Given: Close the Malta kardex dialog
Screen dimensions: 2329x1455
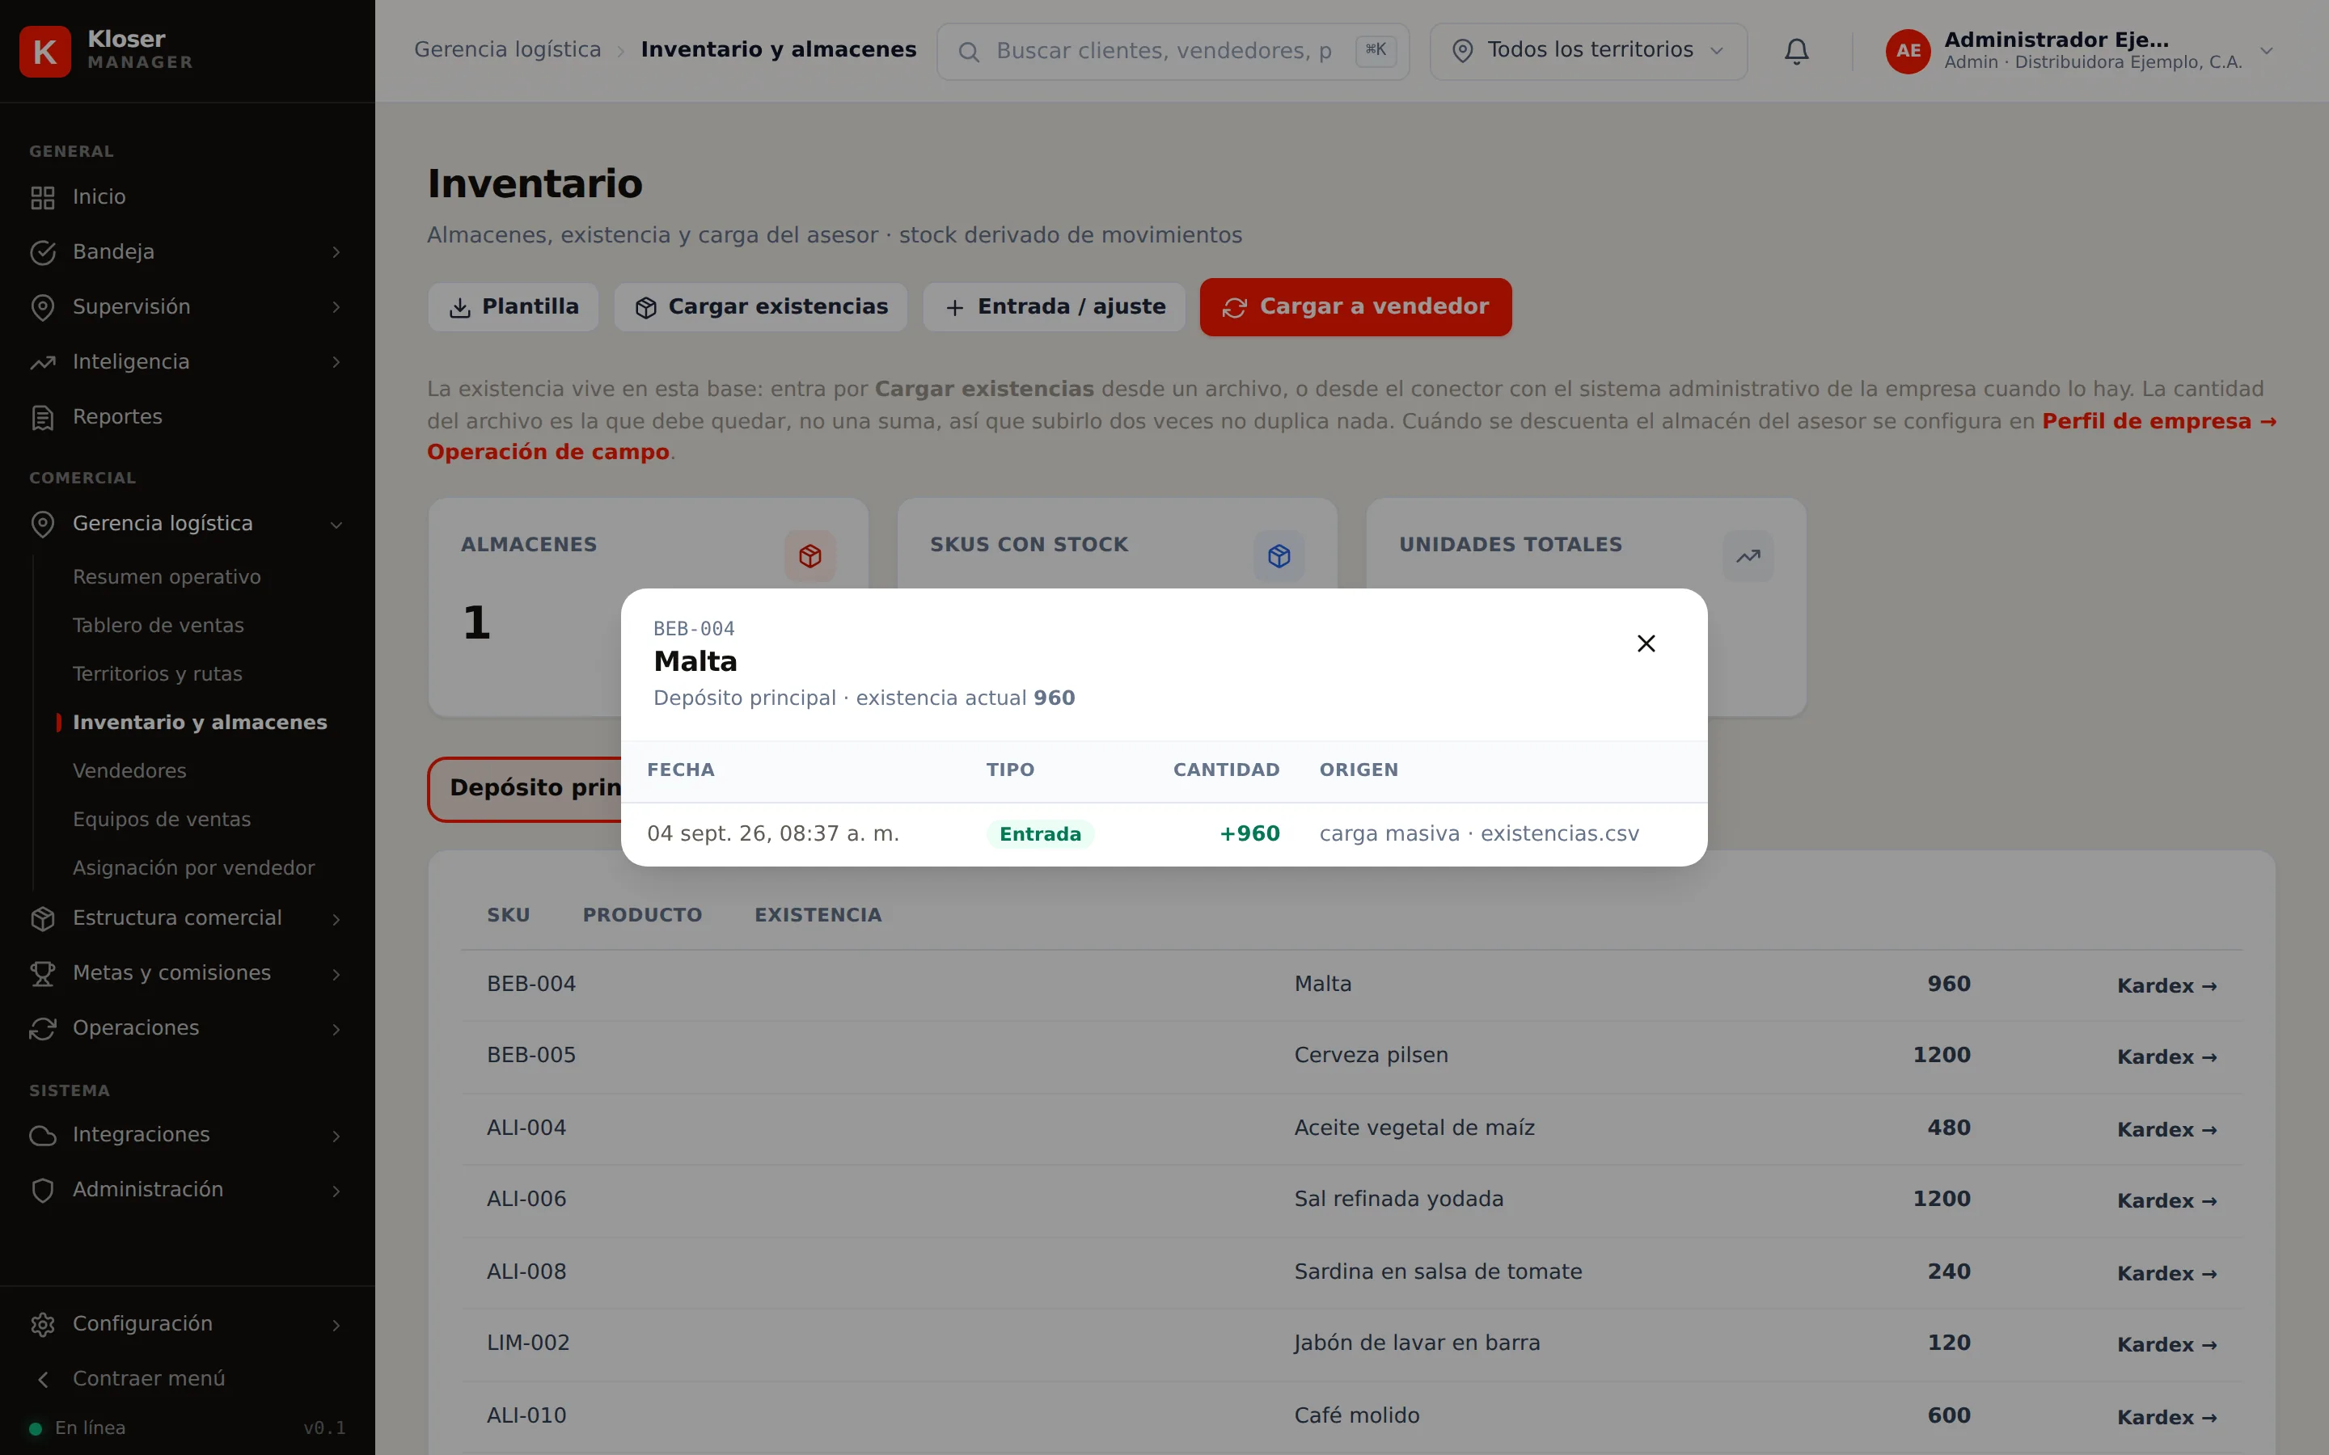Looking at the screenshot, I should point(1646,643).
